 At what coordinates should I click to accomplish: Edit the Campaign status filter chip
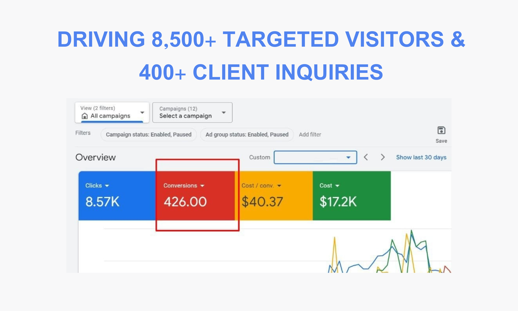(149, 134)
